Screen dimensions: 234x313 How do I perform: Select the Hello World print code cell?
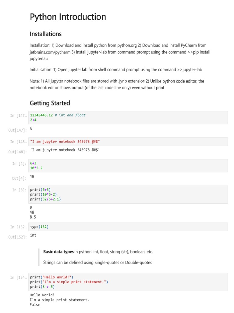click(128, 282)
